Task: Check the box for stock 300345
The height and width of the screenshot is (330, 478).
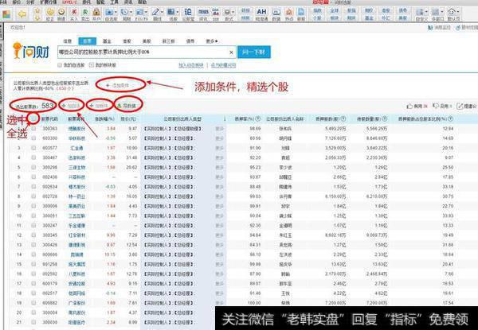Action: (x=33, y=235)
